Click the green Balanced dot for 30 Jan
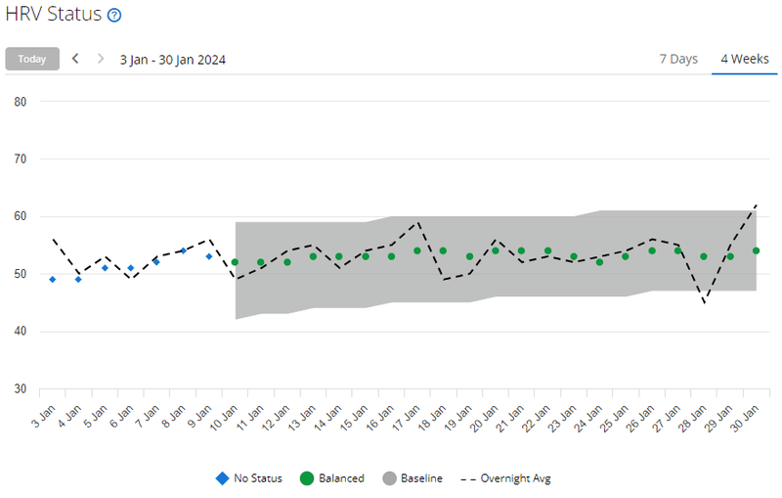 [x=756, y=250]
